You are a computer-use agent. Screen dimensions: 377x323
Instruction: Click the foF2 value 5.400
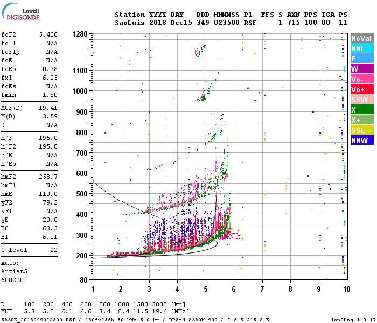[48, 34]
